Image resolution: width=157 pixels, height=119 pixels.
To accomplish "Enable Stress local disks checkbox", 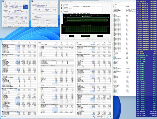I will coord(63,10).
